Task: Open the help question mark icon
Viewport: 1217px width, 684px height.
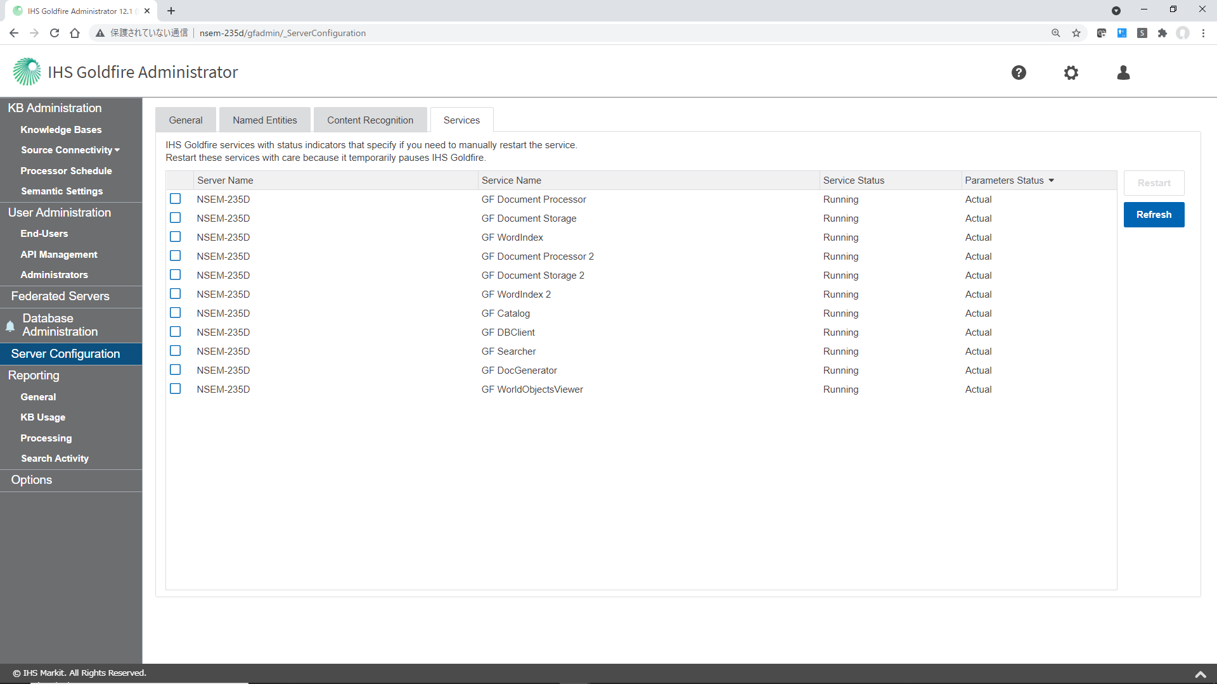Action: (1019, 73)
